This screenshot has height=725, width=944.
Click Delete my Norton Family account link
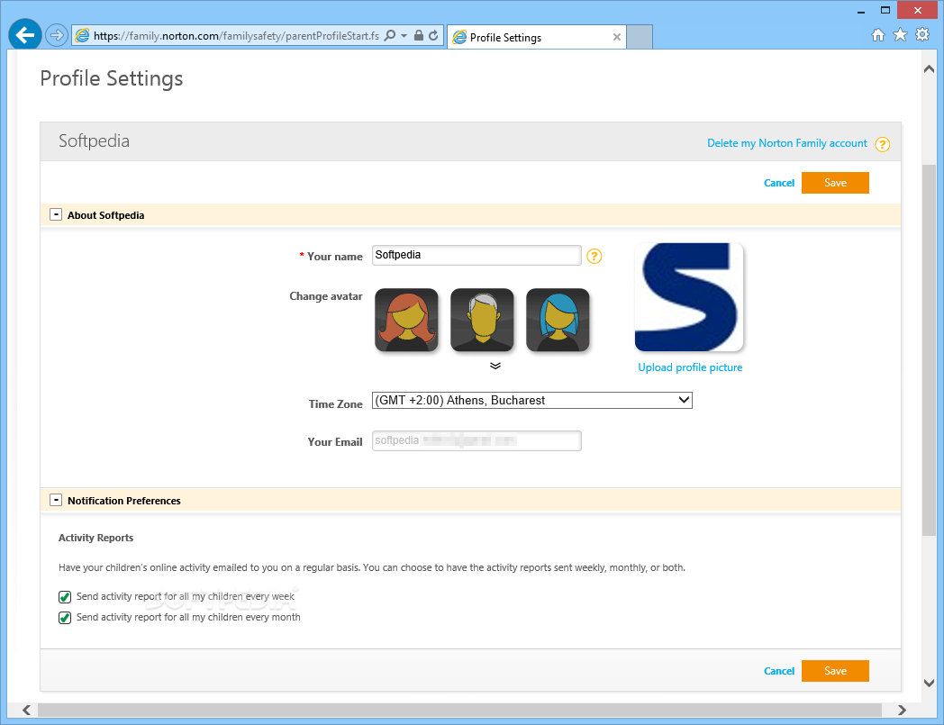click(x=787, y=143)
